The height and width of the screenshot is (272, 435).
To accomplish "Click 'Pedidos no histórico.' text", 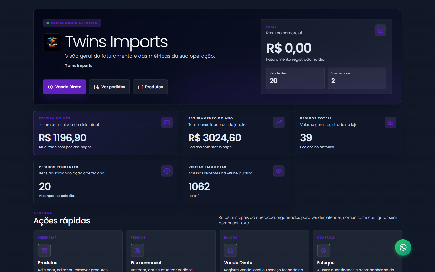I will tap(317, 147).
